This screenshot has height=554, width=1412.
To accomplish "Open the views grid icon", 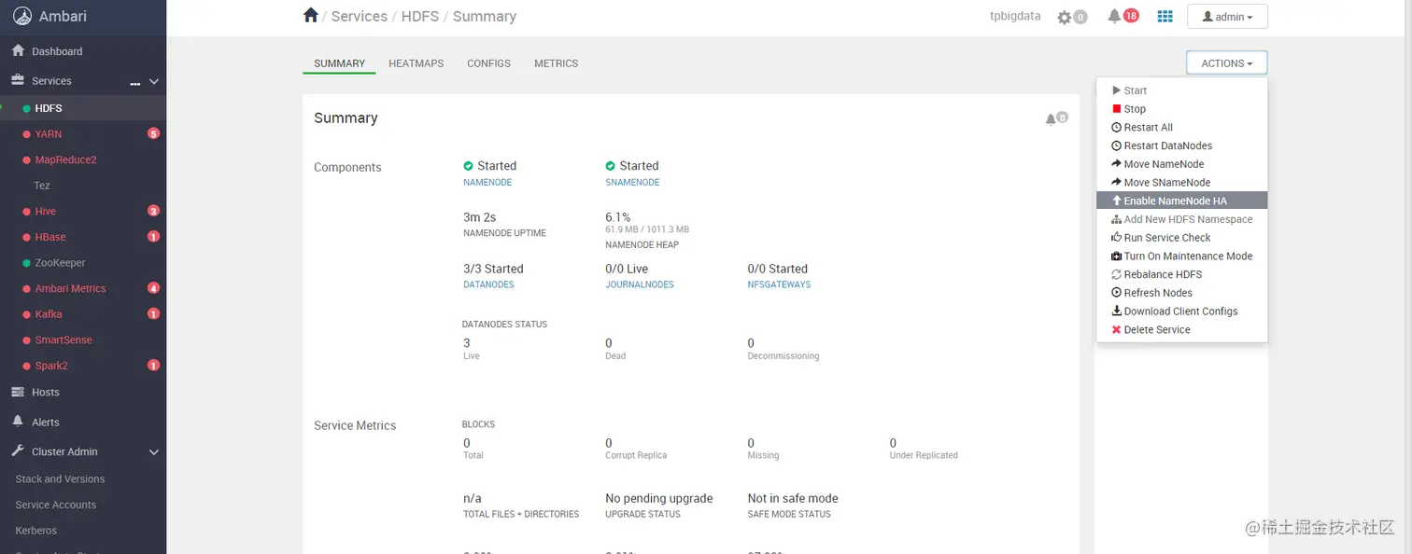I will 1165,16.
